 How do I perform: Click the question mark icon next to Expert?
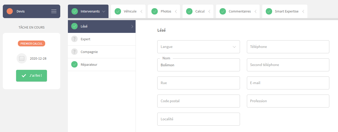[74, 39]
